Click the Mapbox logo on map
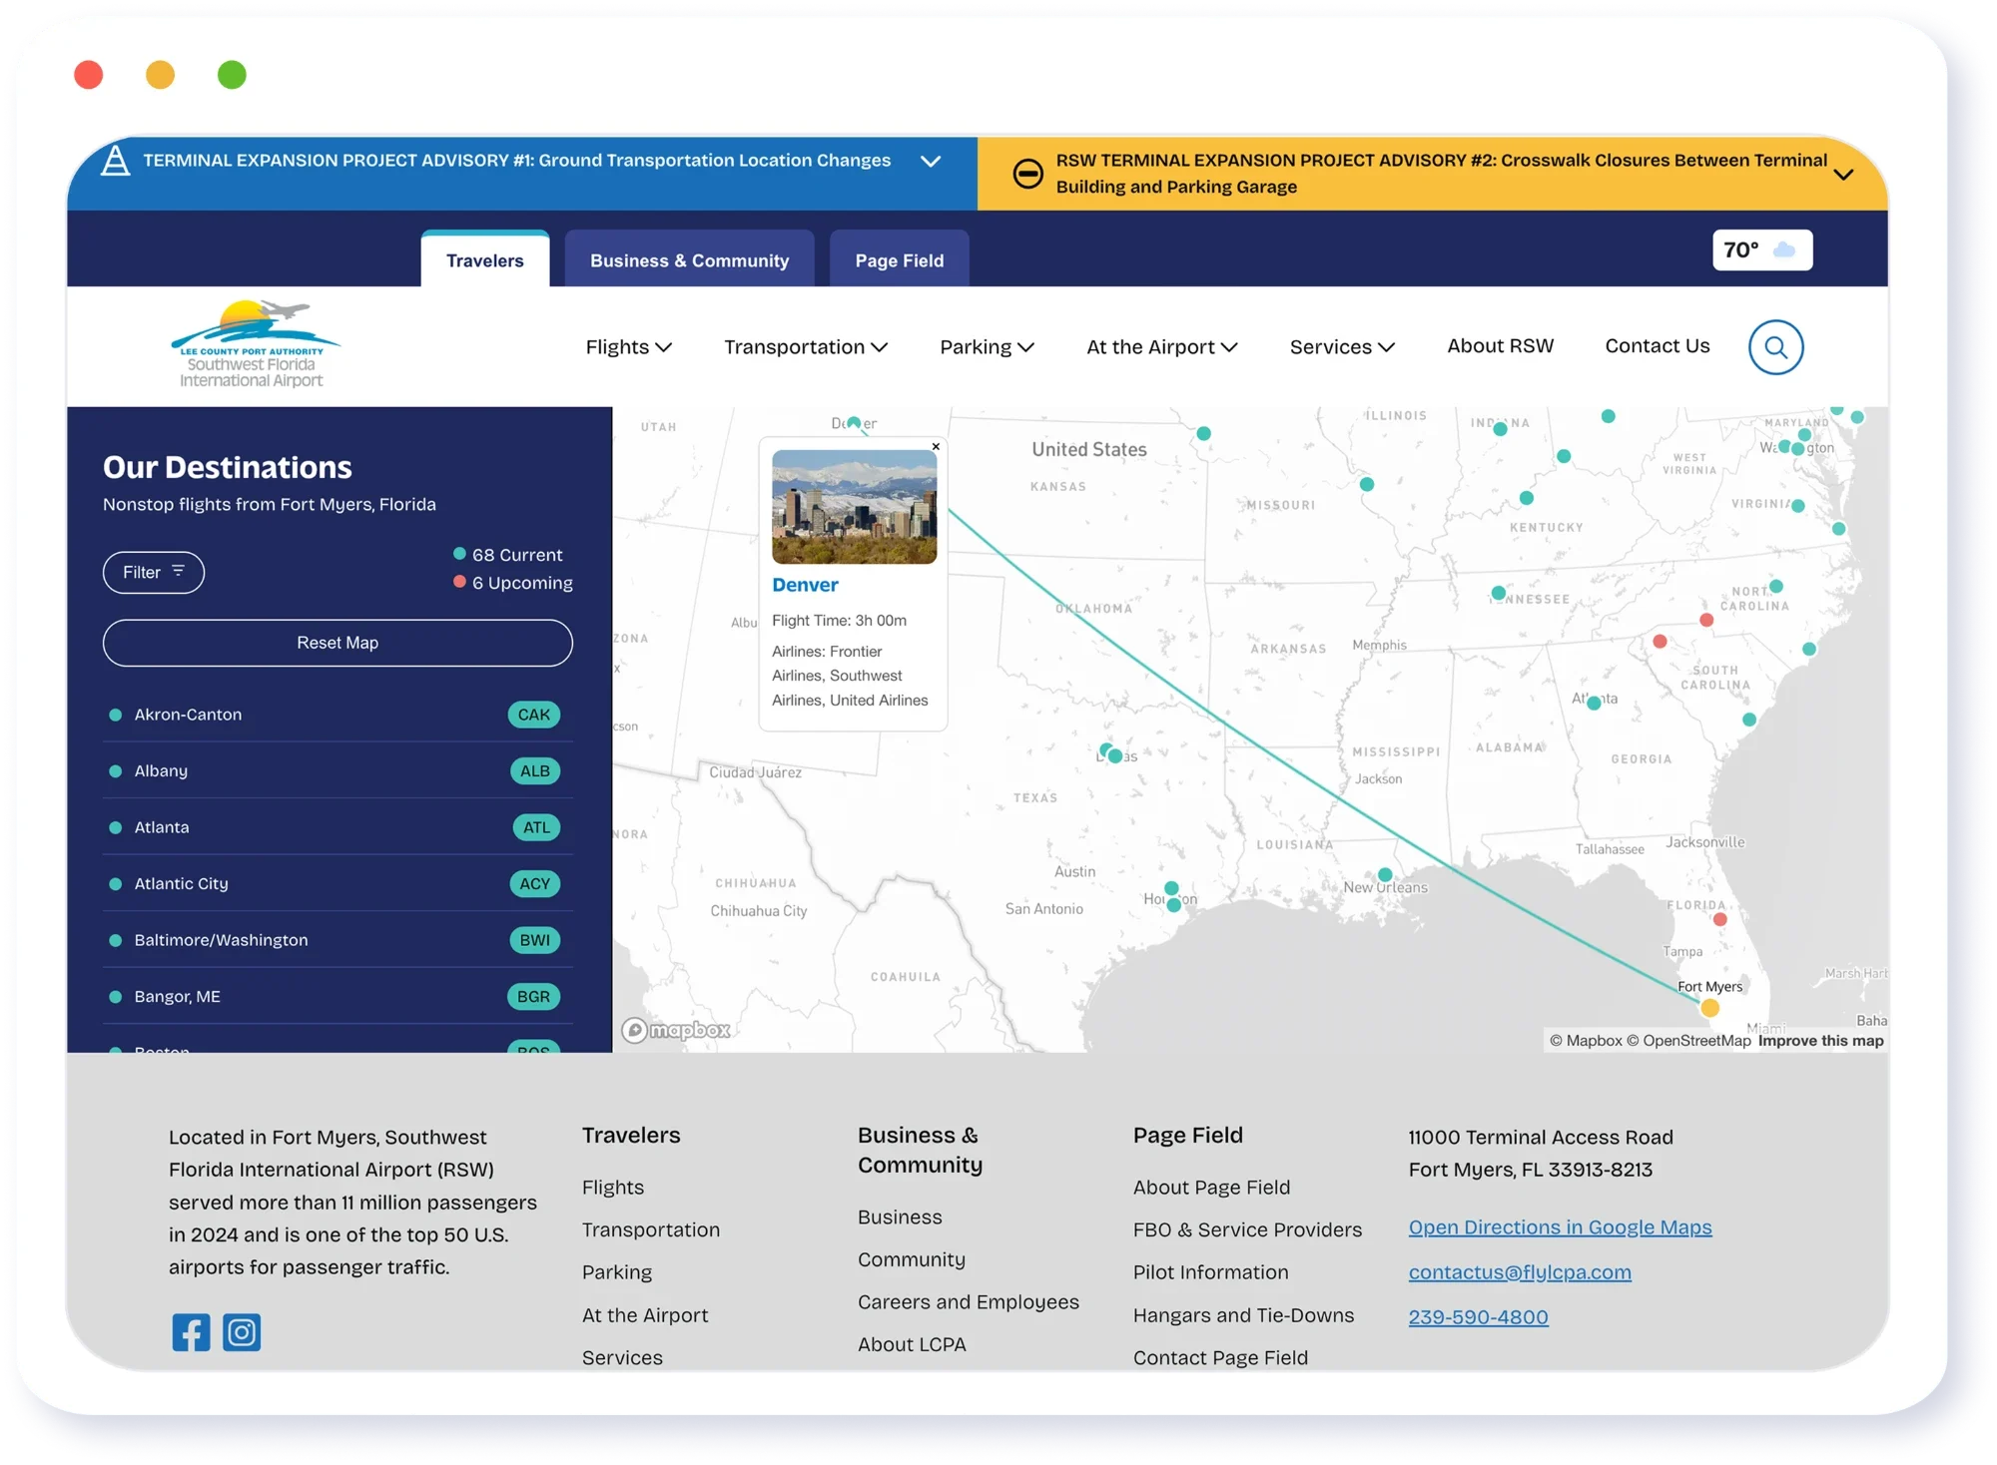This screenshot has width=1997, height=1465. tap(676, 1030)
